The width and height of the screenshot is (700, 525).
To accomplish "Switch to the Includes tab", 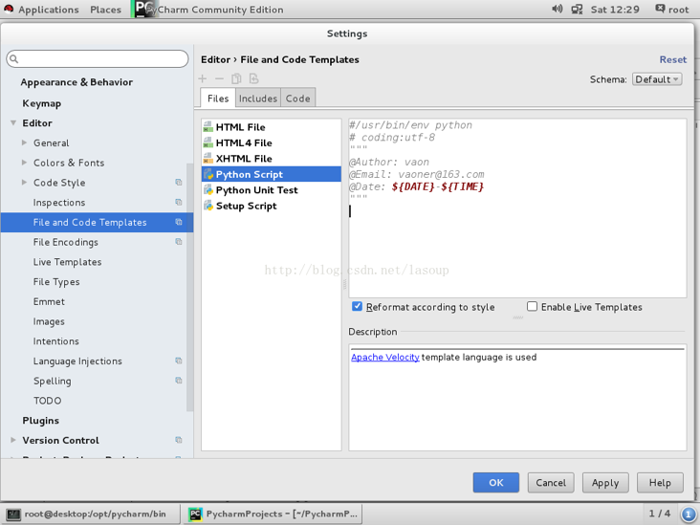I will tap(257, 98).
